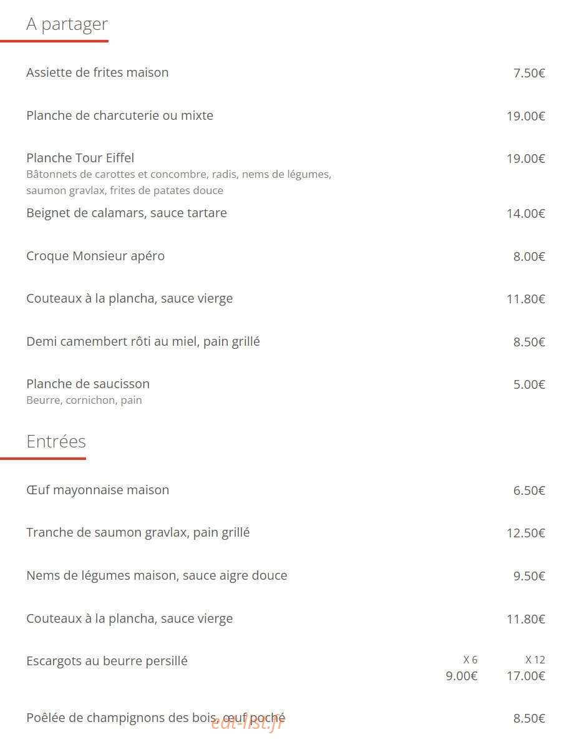Viewport: 562px width, 747px height.
Task: Click the X 12 escargots price 17.00€
Action: pyautogui.click(x=526, y=676)
